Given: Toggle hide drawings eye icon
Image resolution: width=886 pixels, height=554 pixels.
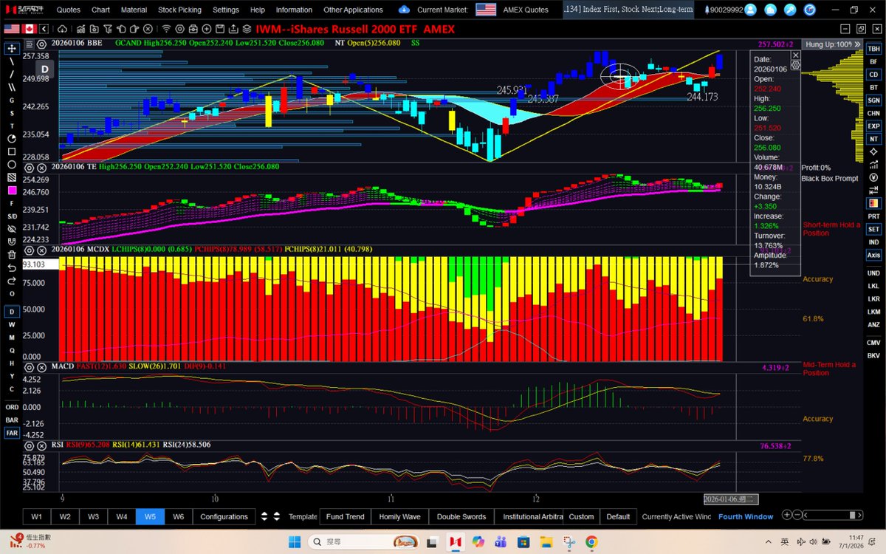Looking at the screenshot, I should (x=12, y=229).
